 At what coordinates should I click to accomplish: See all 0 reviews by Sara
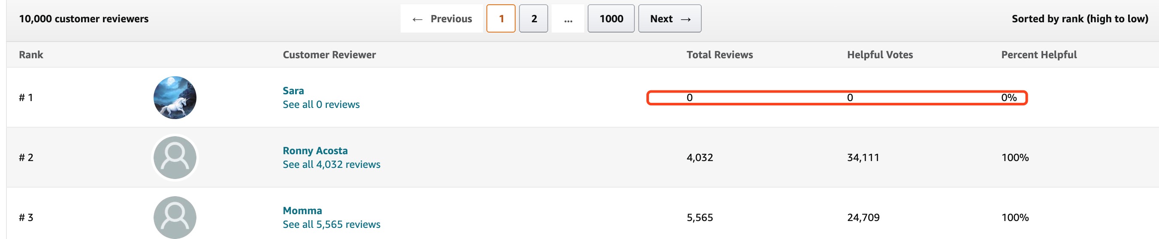coord(321,105)
